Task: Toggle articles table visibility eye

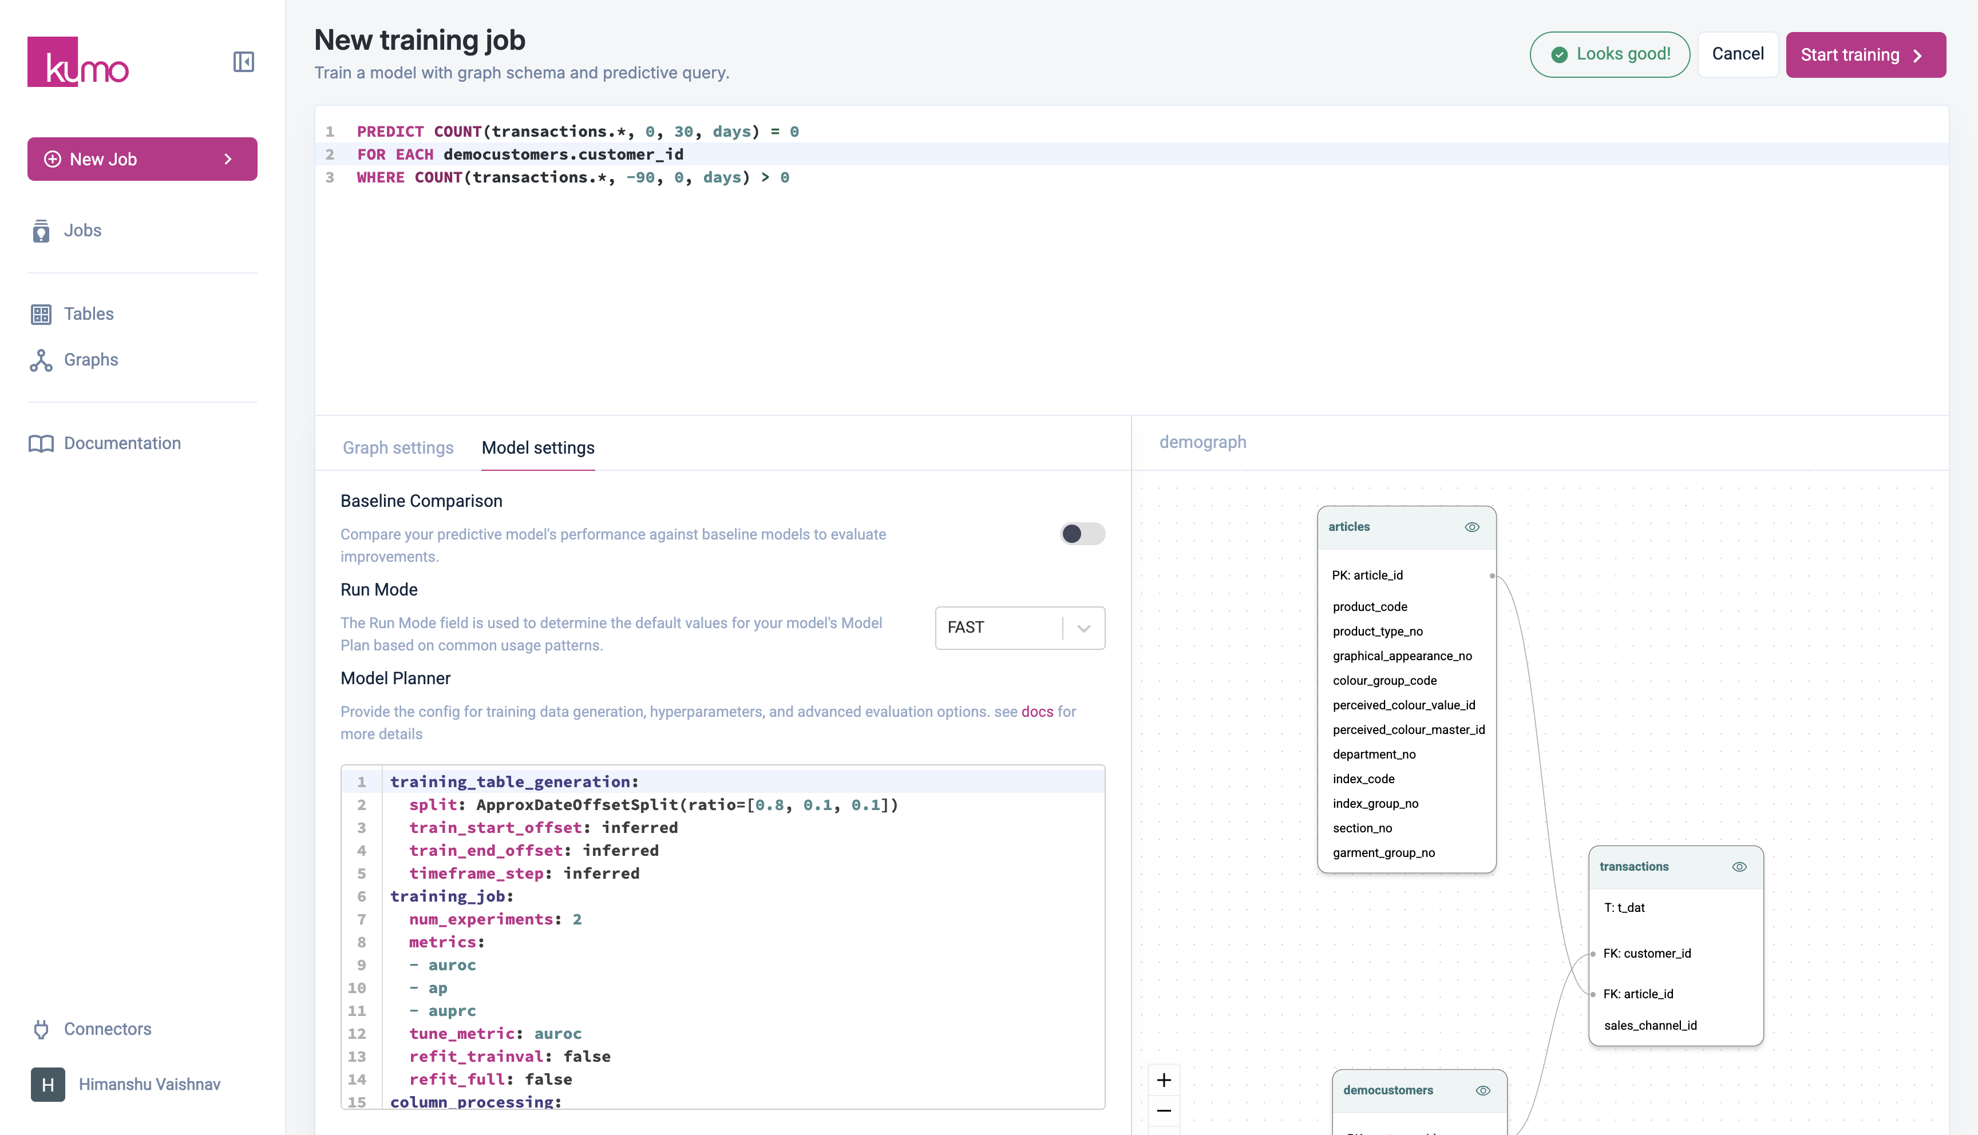Action: pos(1471,527)
